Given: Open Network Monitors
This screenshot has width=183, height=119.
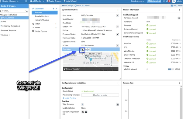Looking at the screenshot, I should tap(42, 20).
